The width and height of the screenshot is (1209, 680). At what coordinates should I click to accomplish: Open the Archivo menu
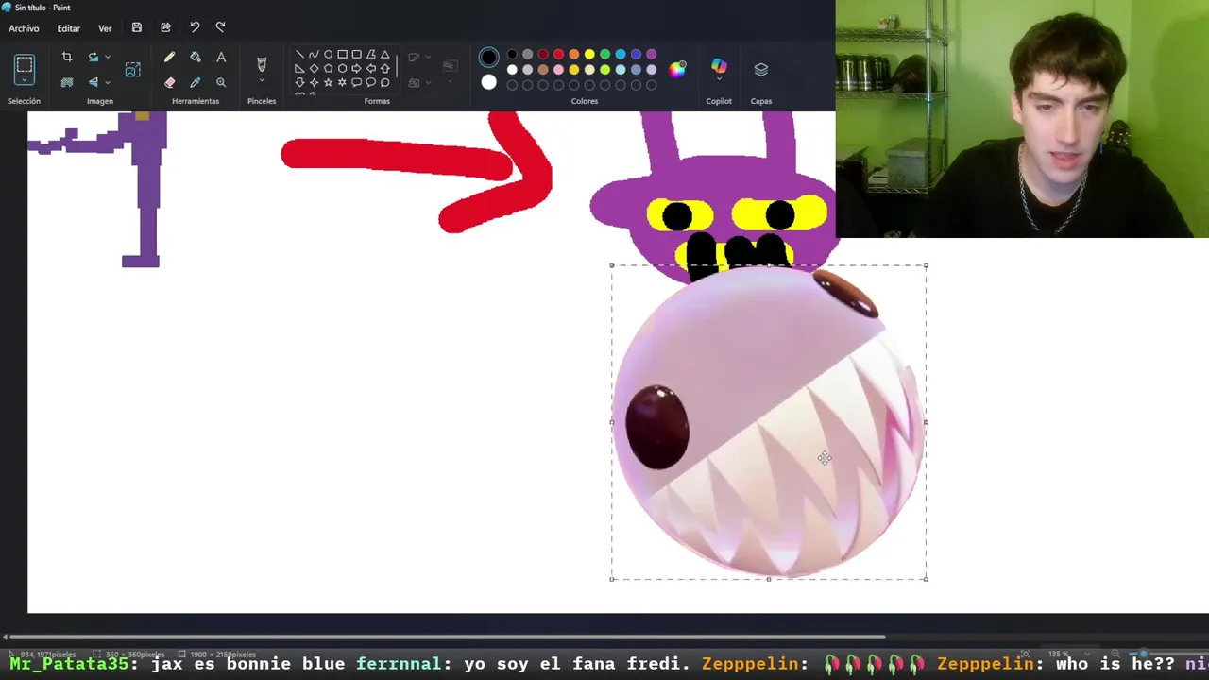pyautogui.click(x=25, y=28)
